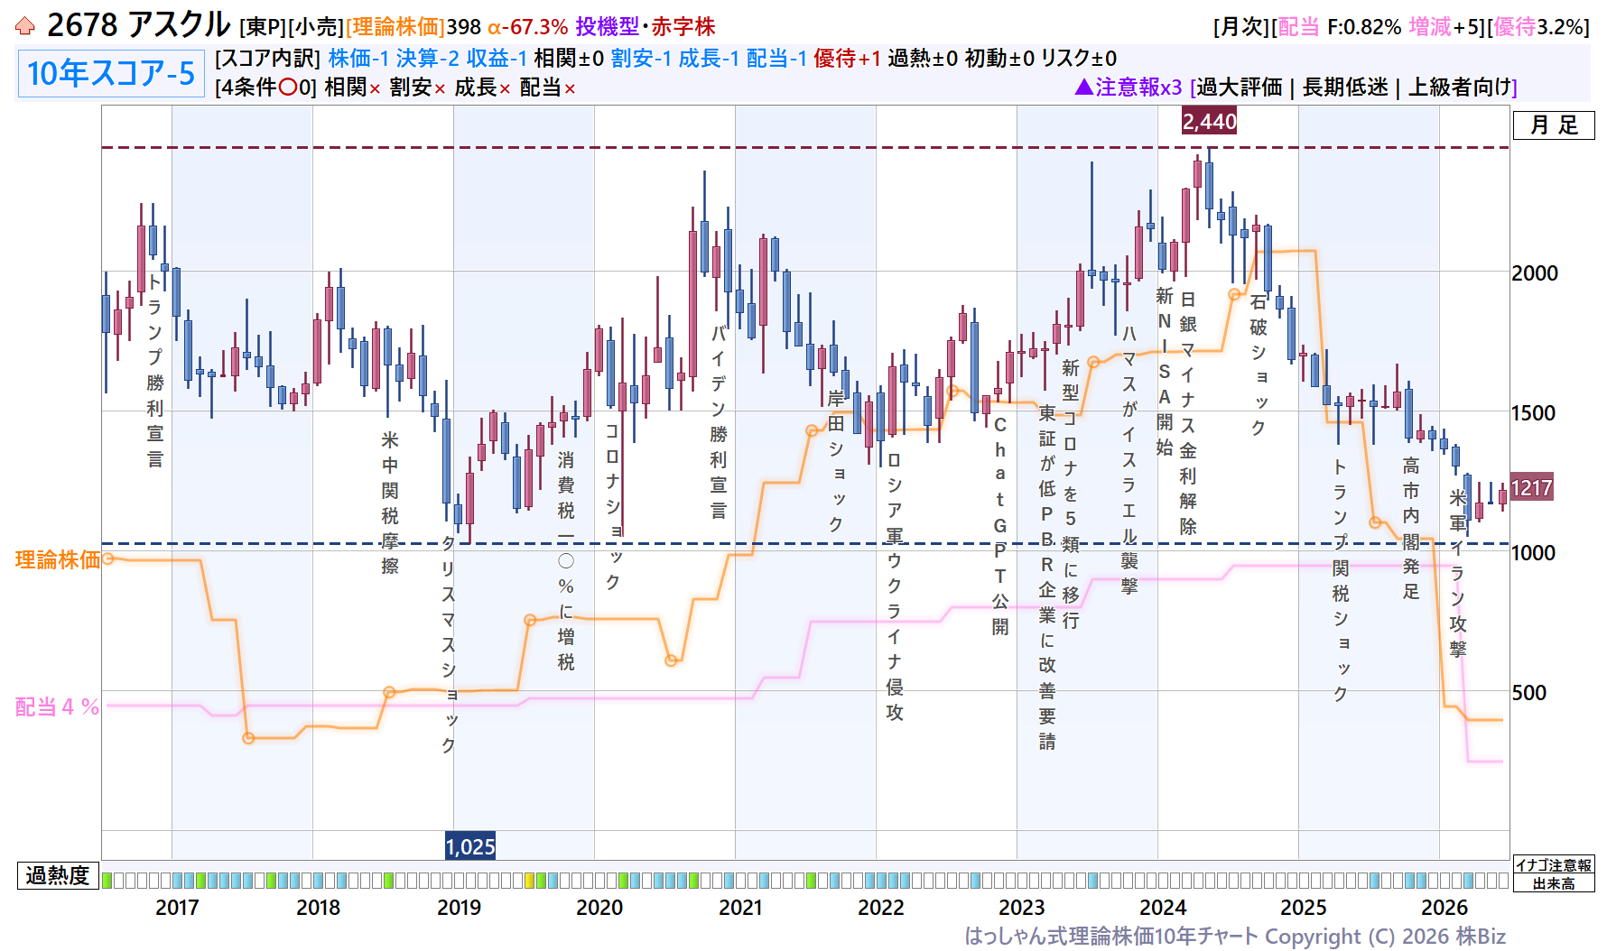Click the イナゴ注意報 出来高 box
The image size is (1607, 951).
click(x=1554, y=874)
